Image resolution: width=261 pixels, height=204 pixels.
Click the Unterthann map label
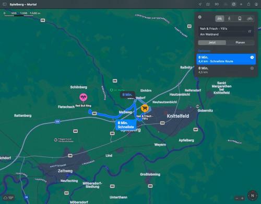point(118,197)
